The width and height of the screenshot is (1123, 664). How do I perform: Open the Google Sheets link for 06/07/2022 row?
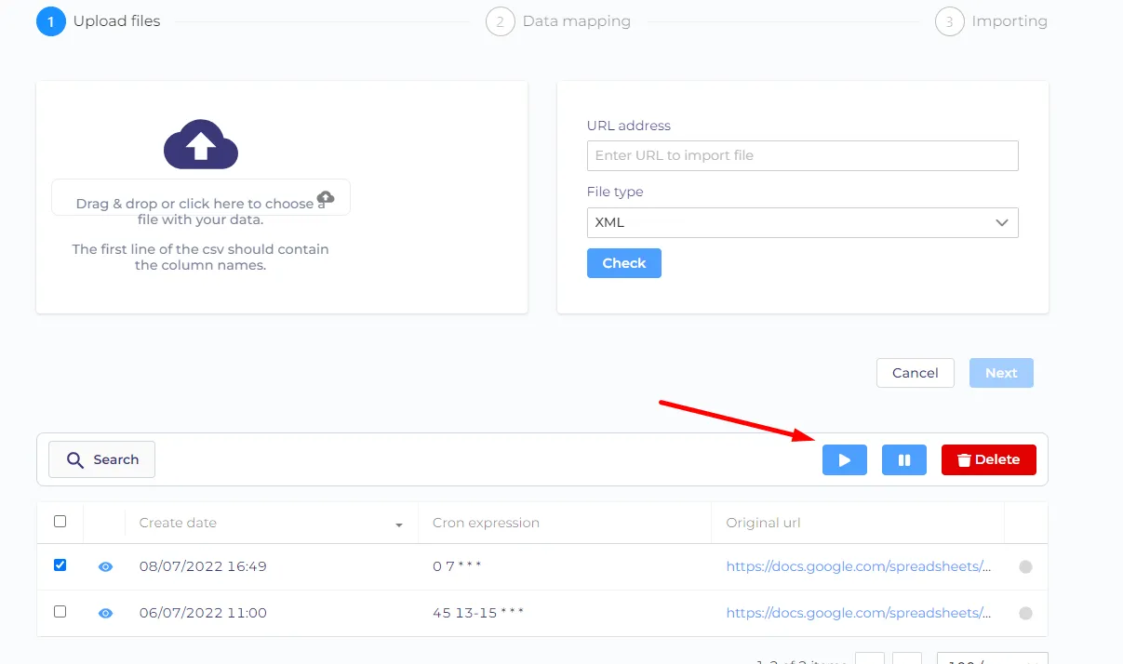click(859, 613)
